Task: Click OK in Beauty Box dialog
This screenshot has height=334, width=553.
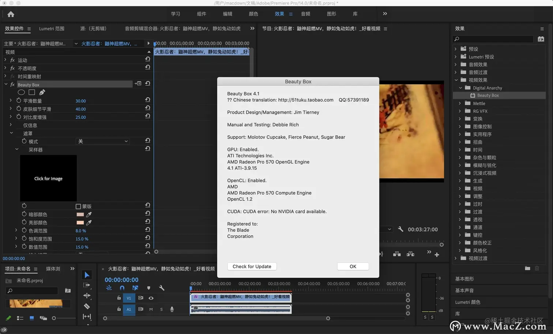Action: click(x=353, y=266)
